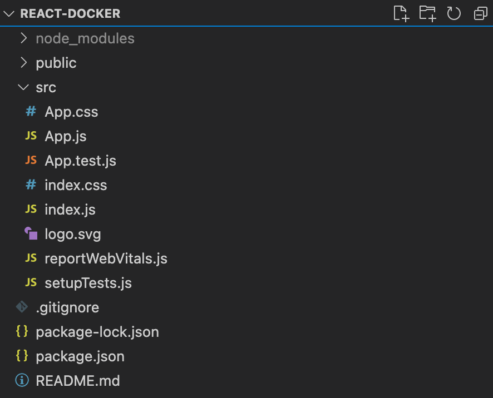Click the App.css CSS file icon
The image size is (493, 398).
coord(30,111)
